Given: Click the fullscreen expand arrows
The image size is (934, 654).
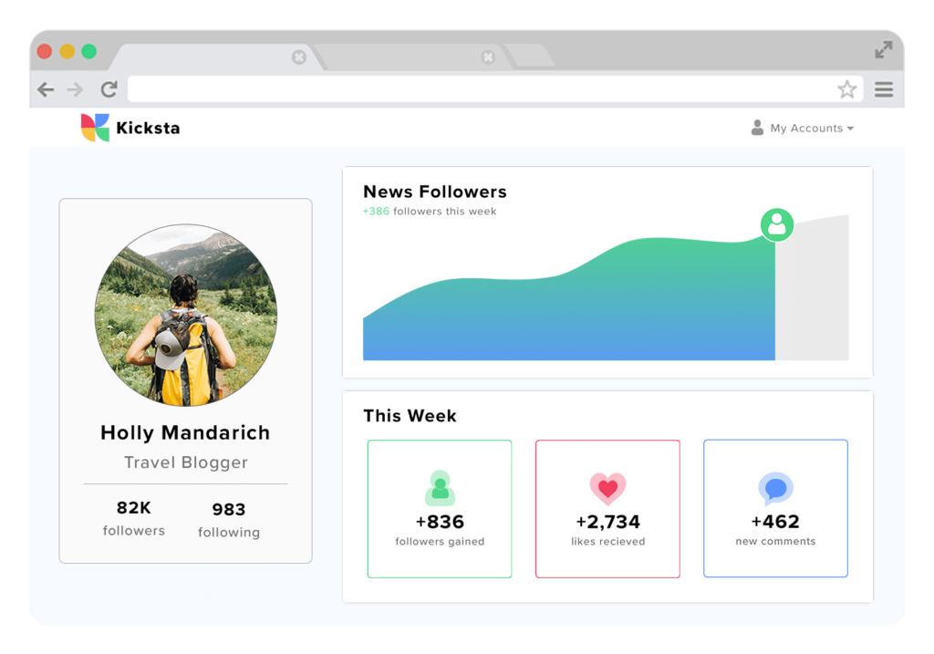Looking at the screenshot, I should (884, 51).
